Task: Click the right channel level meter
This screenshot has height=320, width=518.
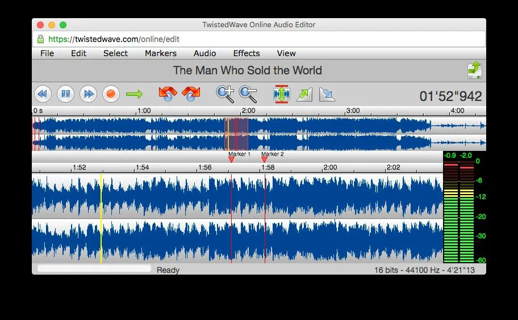Action: click(466, 212)
